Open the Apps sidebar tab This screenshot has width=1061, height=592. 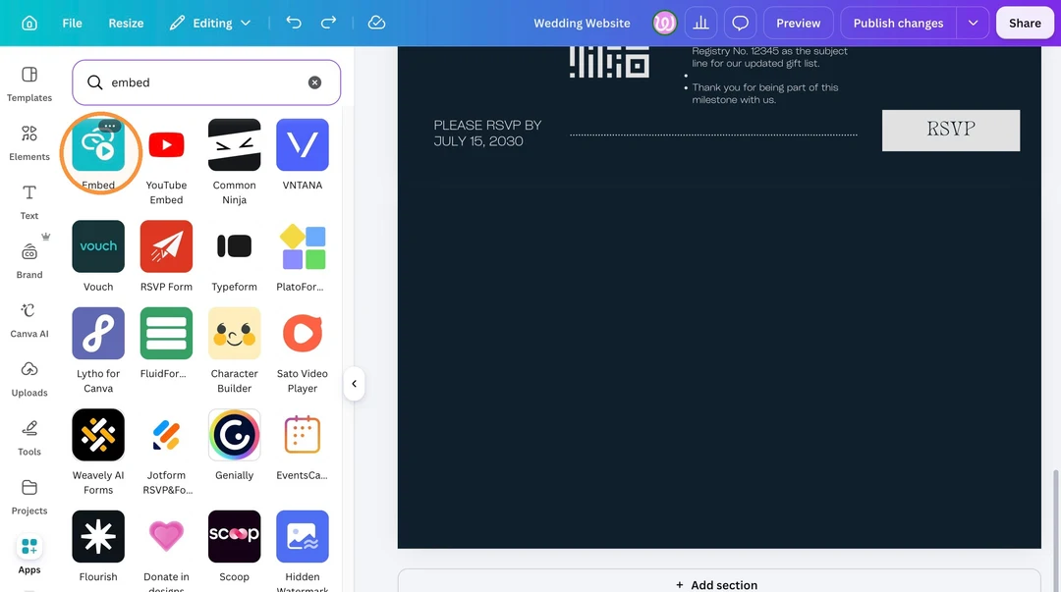tap(29, 556)
